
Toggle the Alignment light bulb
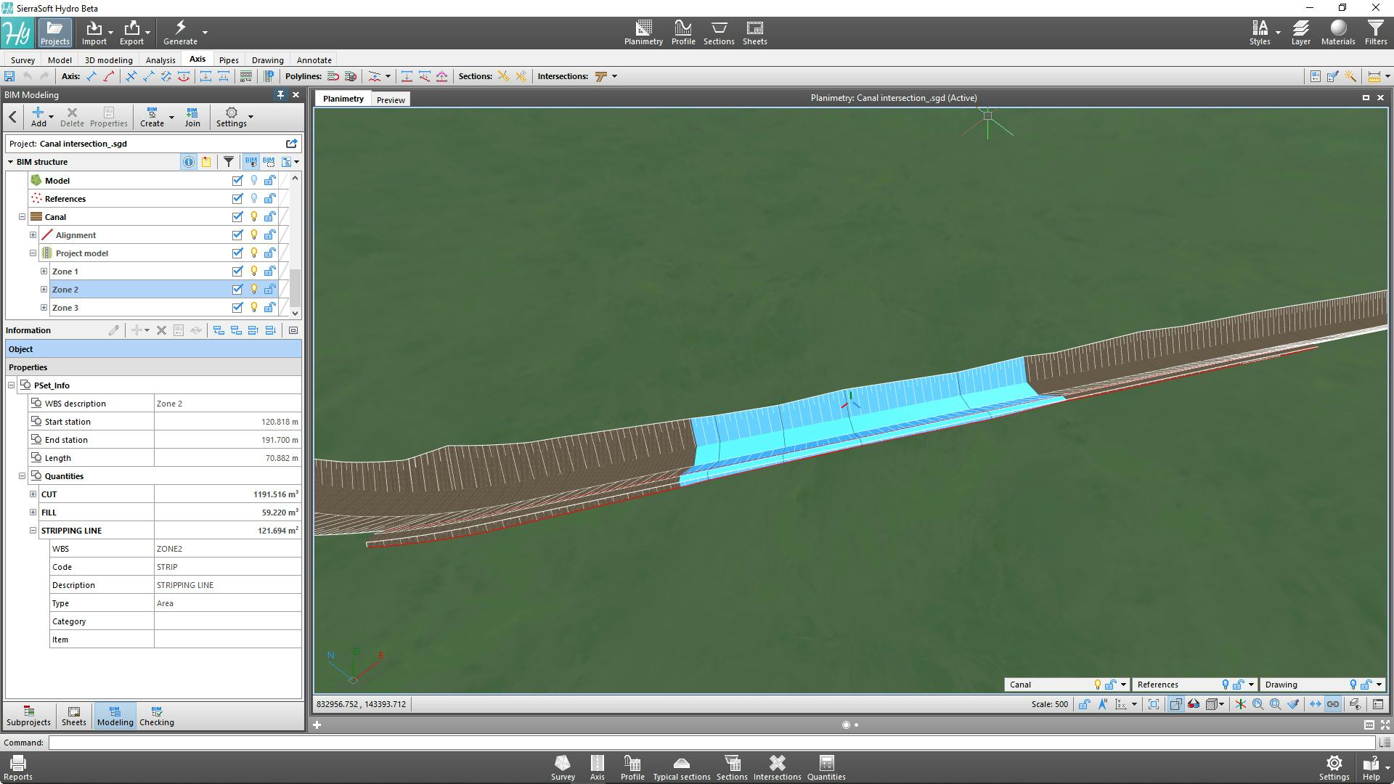click(254, 235)
